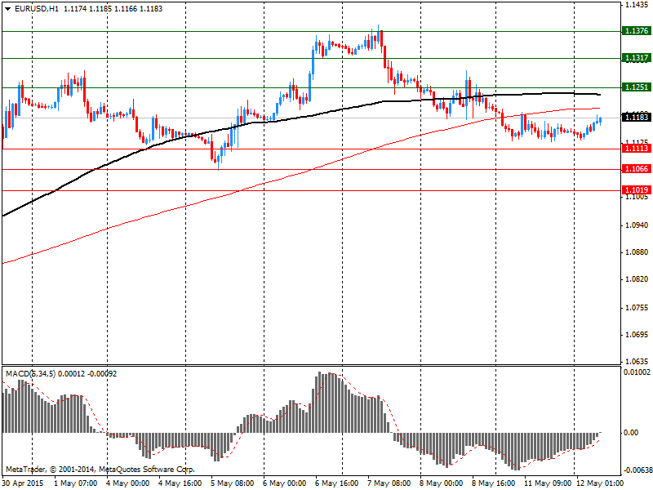Click the 1.0635 price scale value
This screenshot has width=653, height=490.
tap(637, 361)
